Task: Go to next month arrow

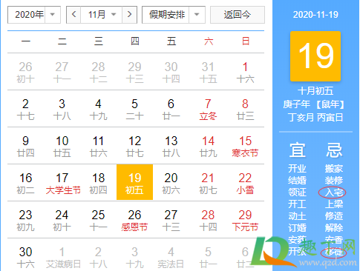Action: click(129, 15)
